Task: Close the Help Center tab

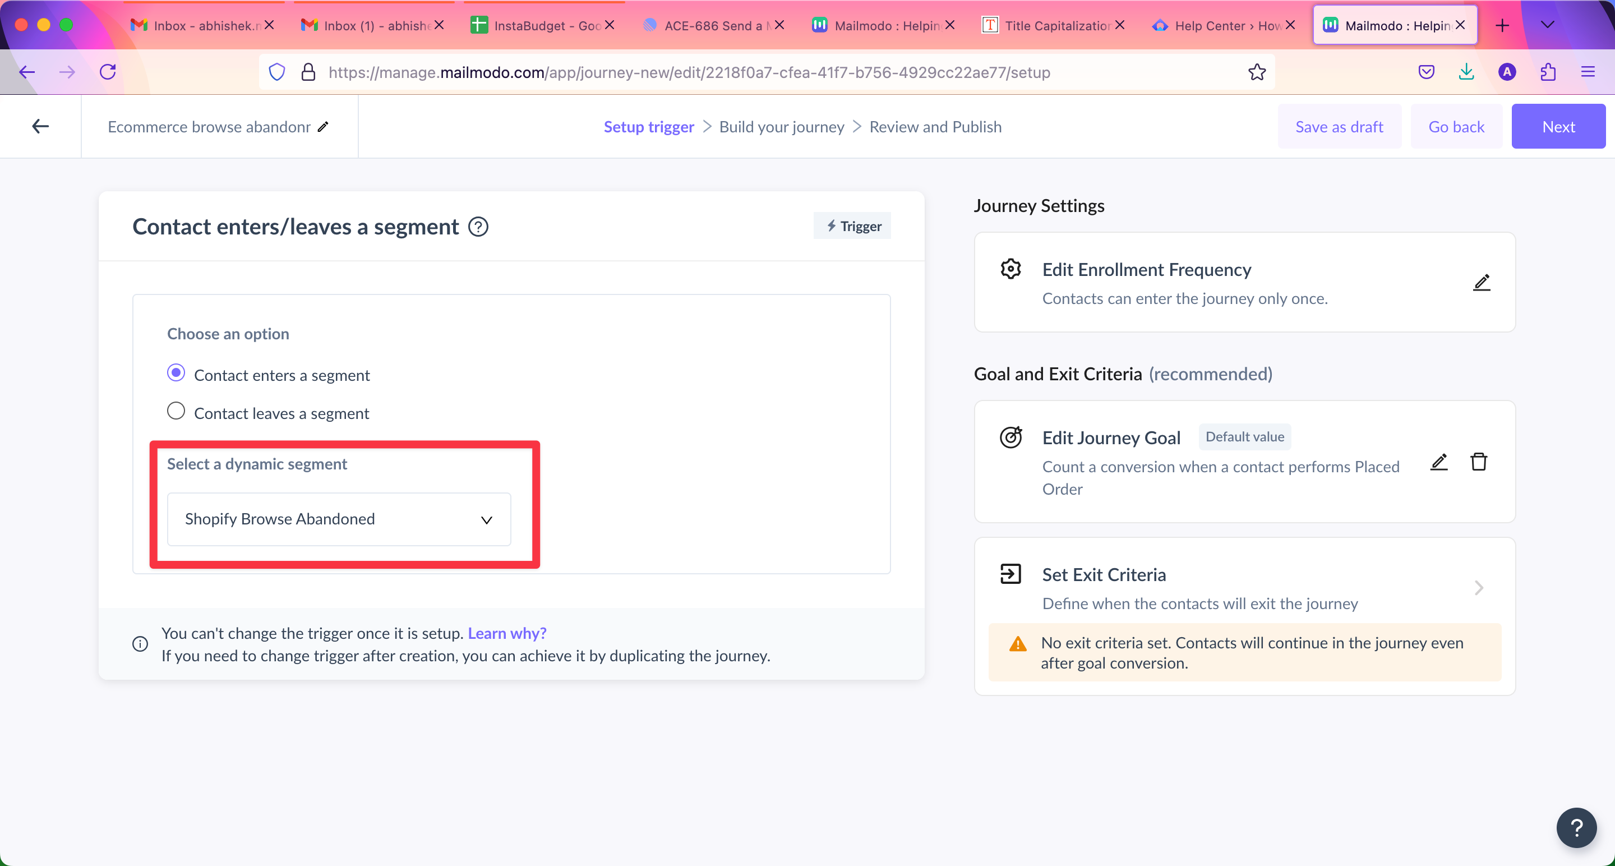Action: tap(1290, 25)
